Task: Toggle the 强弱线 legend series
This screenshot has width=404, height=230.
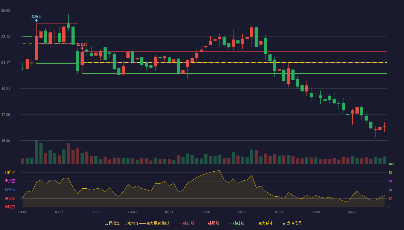Action: coord(211,223)
